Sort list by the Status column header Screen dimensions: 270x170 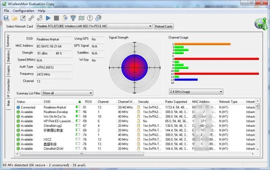[28, 102]
